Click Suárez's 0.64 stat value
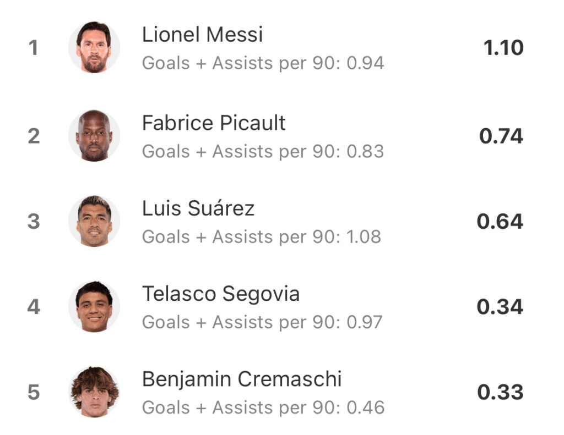 [500, 221]
